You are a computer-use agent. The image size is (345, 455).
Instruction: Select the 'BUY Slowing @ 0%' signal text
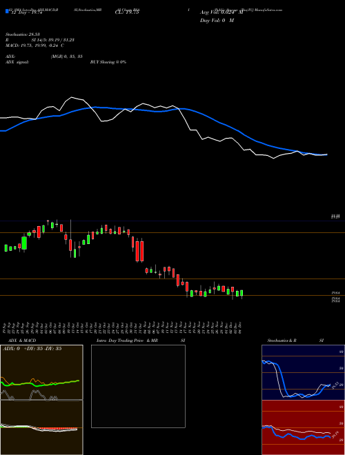108,62
